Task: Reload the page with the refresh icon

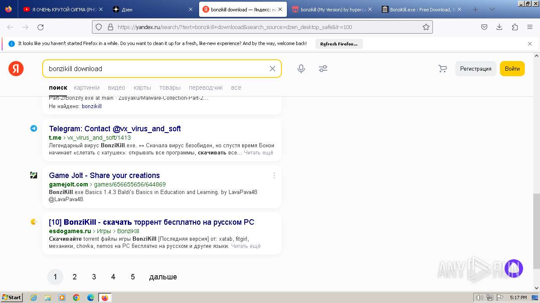Action: (40, 27)
